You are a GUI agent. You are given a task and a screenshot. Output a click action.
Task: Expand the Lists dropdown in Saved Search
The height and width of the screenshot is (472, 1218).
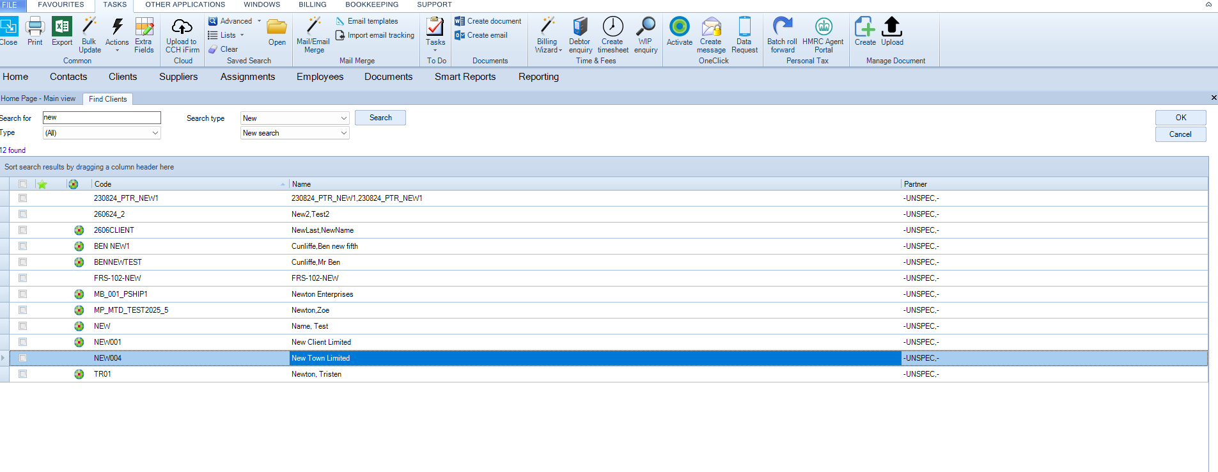coord(242,35)
